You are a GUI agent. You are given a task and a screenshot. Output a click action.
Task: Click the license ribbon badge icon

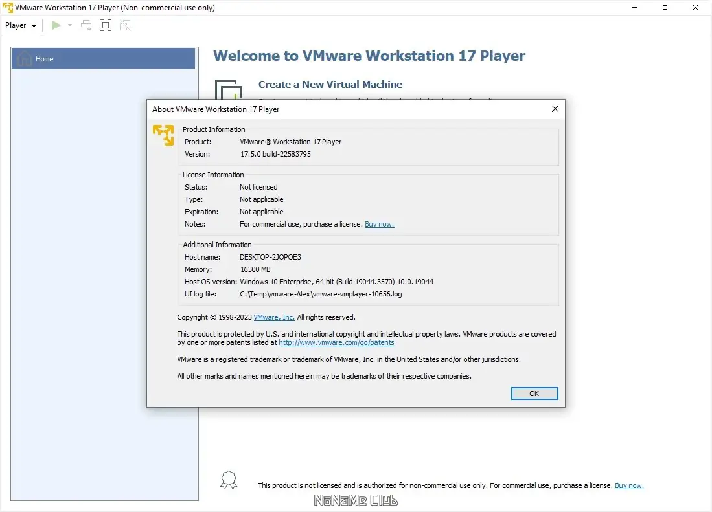[229, 480]
